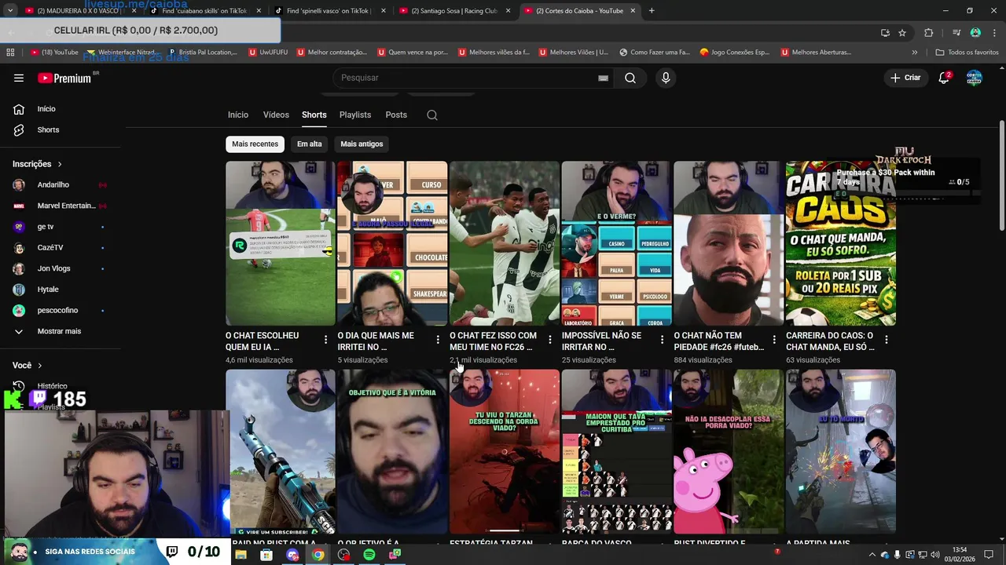
Task: Open options for 'IMPOSSÍVEL NÃO SE IRRITAR' short
Action: pyautogui.click(x=662, y=340)
